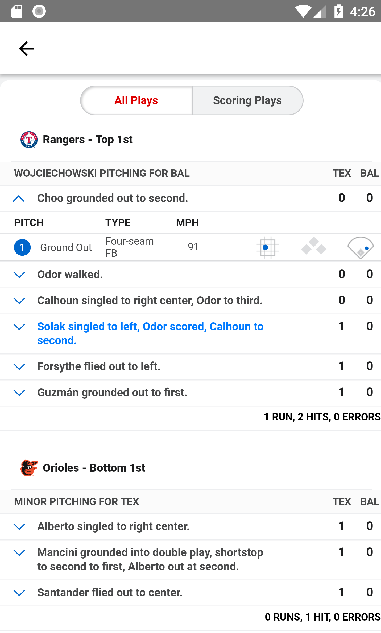Switch to Scoring Plays view
The height and width of the screenshot is (633, 381).
[247, 100]
